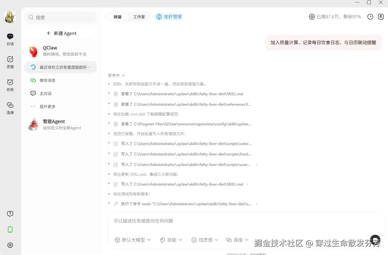Open the 找灵感 dropdown
This screenshot has width=388, height=255.
point(205,240)
